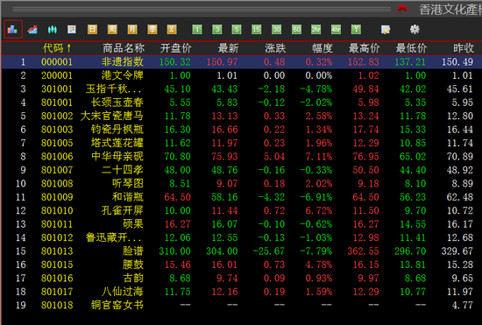Screen dimensions: 482x325
Task: Click the 362.55 high price cell
Action: [364, 251]
